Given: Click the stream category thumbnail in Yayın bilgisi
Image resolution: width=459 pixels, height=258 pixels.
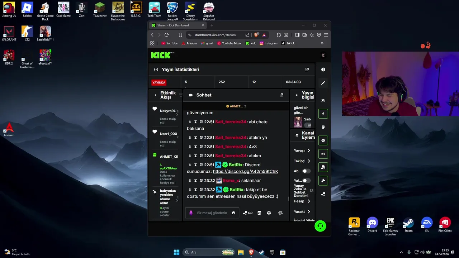Looking at the screenshot, I should (x=298, y=122).
